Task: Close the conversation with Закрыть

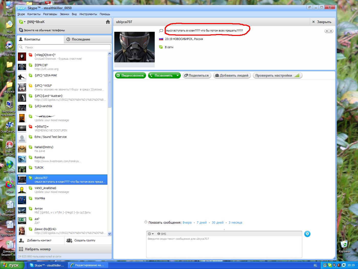Action: point(322,22)
